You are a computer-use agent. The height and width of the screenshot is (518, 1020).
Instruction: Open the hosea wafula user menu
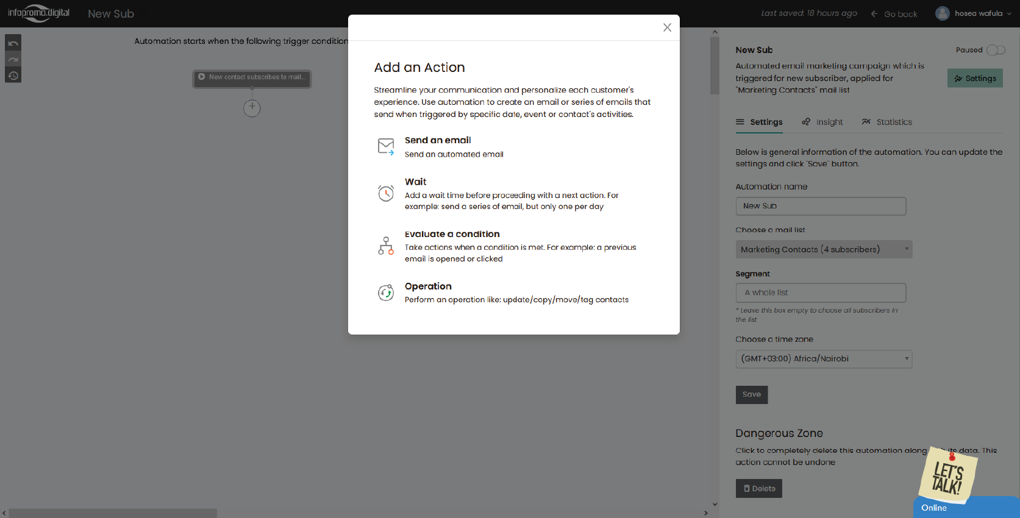point(973,13)
